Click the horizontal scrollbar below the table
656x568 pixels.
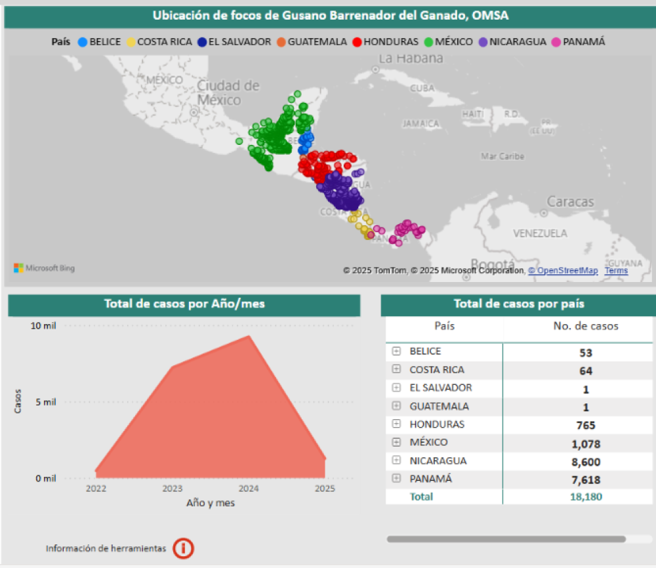(x=506, y=538)
